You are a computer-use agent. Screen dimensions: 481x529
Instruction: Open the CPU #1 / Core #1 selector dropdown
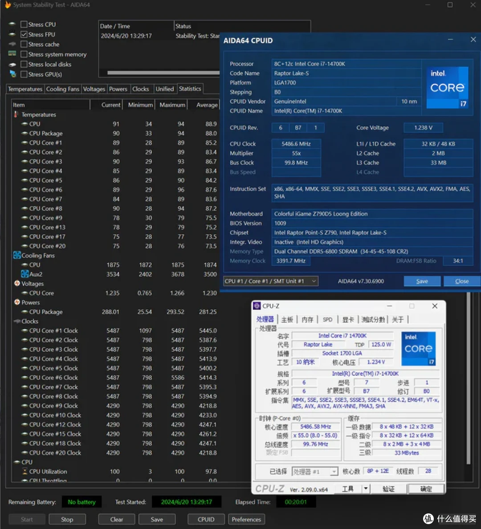(271, 281)
